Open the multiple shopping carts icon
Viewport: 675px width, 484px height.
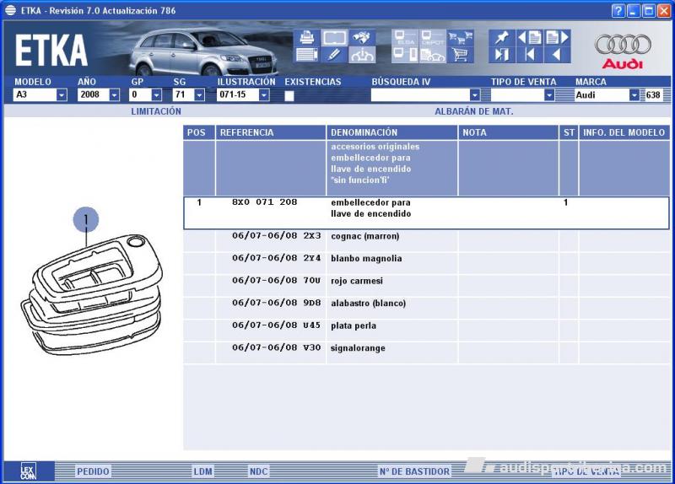tap(460, 38)
